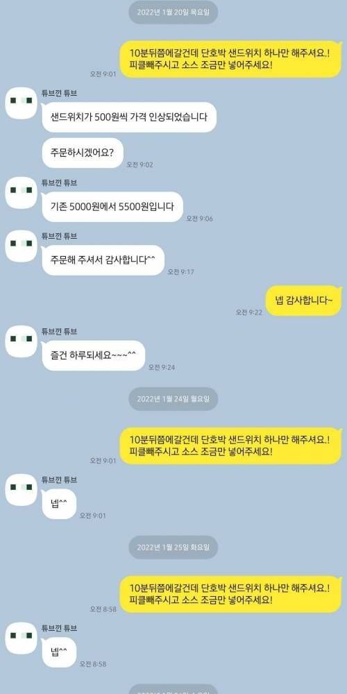Viewport: 347px width, 694px height.
Task: Select the 2022년 1월 20일 목요일 date separator
Action: point(173,12)
